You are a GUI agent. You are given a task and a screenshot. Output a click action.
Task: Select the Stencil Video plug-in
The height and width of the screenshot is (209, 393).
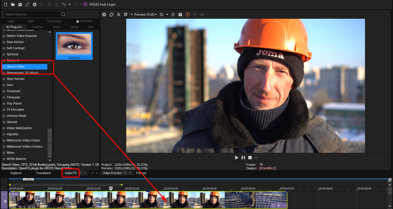[x=25, y=67]
